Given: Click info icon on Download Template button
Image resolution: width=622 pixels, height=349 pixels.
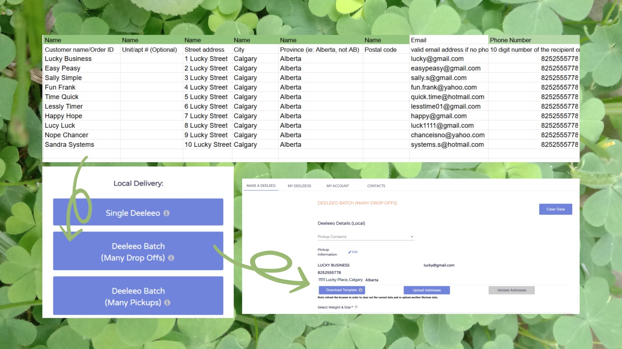Looking at the screenshot, I should click(x=360, y=290).
